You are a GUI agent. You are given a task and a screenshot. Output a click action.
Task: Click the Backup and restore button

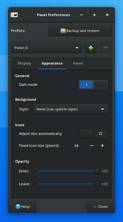coord(80,31)
